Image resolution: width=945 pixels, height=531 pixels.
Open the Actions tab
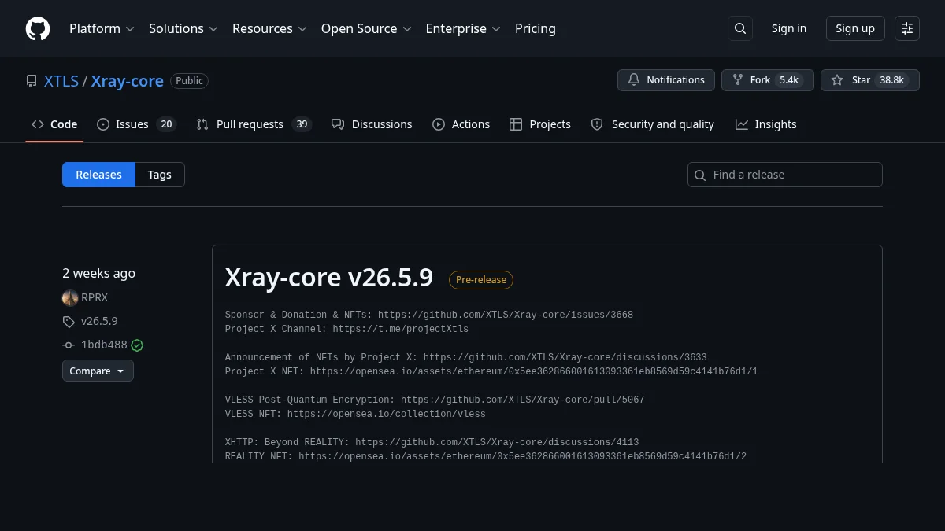(461, 124)
